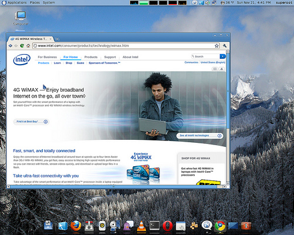Open the Products top navigation item
Screen dimensions: 294x235
[x=91, y=57]
